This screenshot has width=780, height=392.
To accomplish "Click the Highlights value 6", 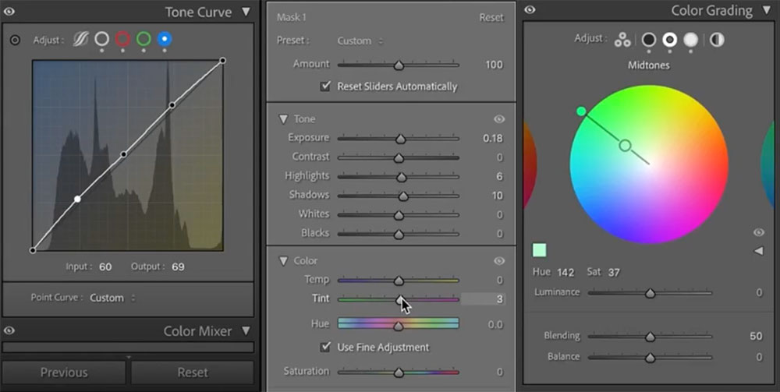I will pos(499,176).
